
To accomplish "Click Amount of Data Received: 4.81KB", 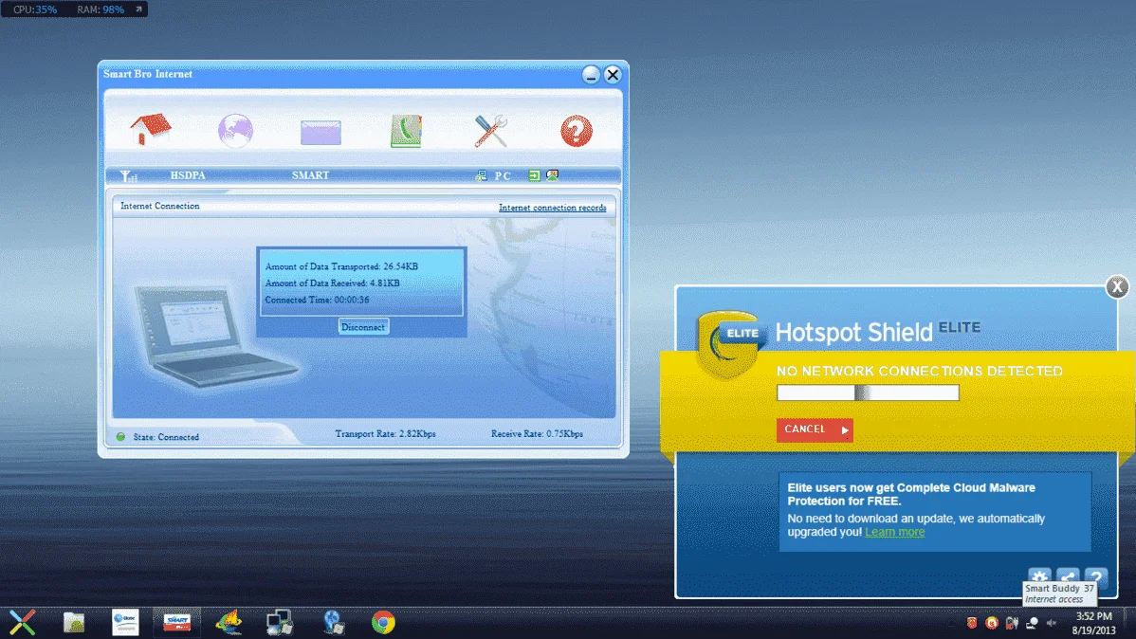I will (332, 283).
